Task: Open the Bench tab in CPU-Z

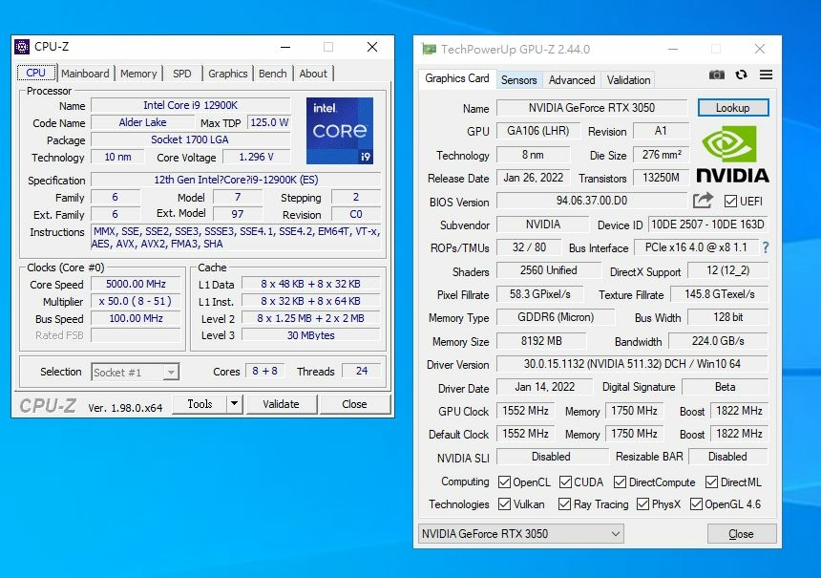Action: [x=273, y=74]
